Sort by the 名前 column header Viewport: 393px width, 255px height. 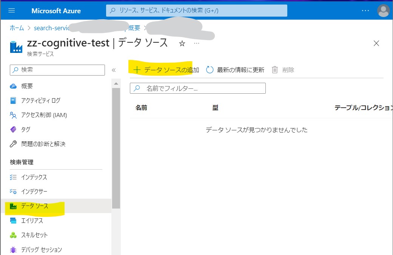pos(141,108)
